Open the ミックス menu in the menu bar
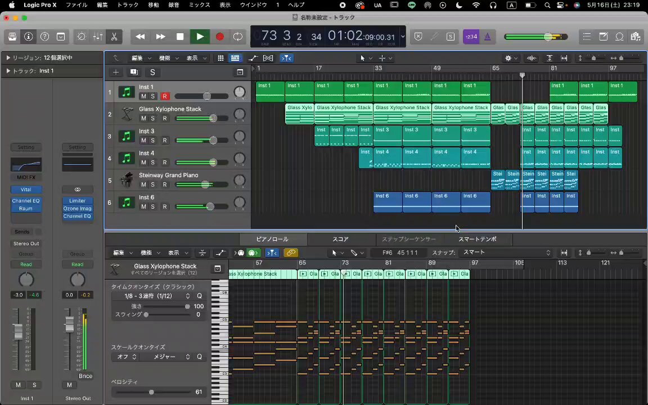The image size is (648, 405). click(x=199, y=5)
